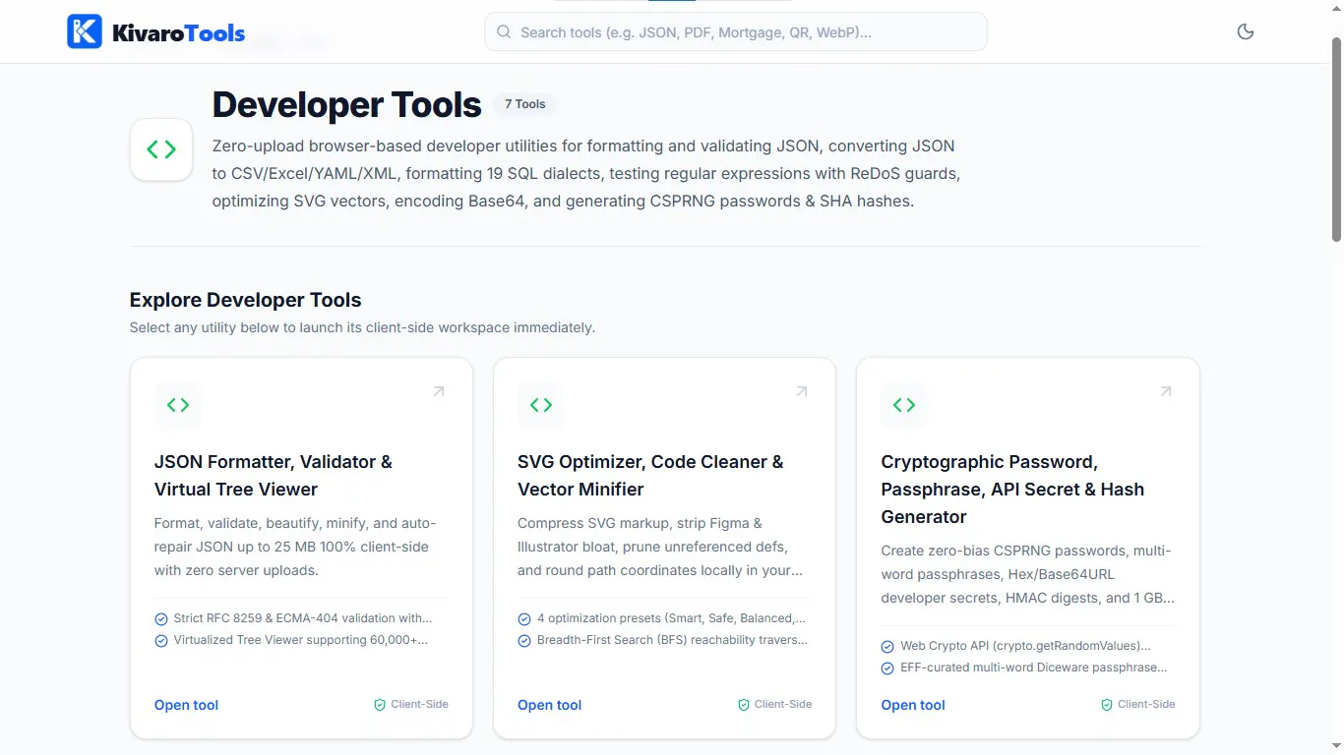This screenshot has width=1344, height=755.
Task: Click the Cryptographic Password card description text
Action: [x=1026, y=574]
